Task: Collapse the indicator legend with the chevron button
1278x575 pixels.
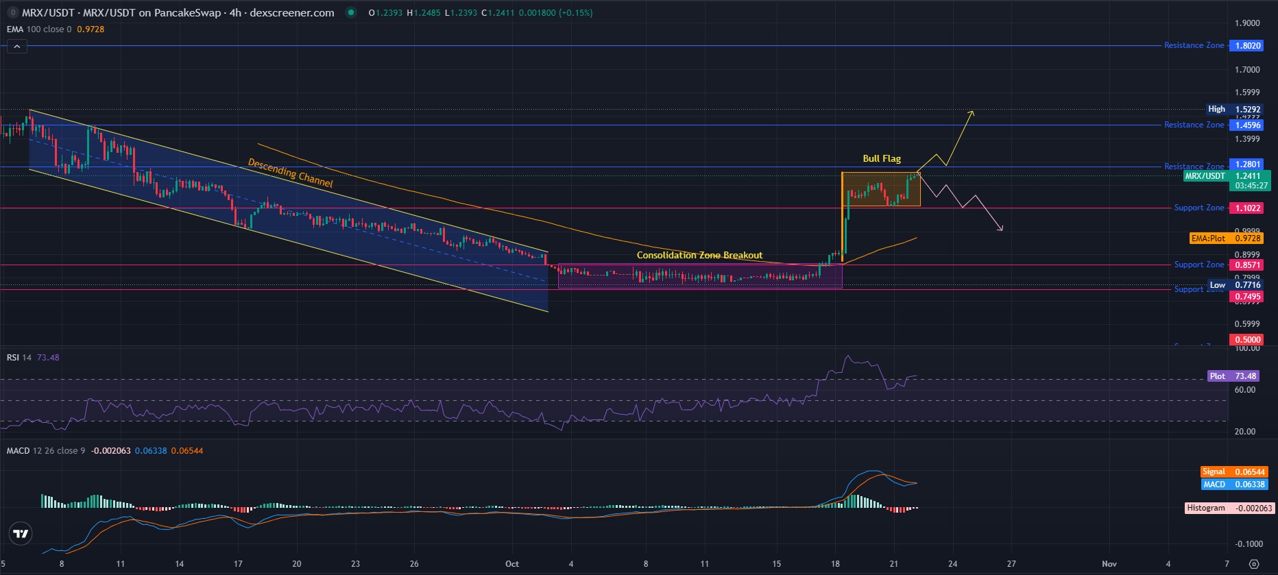Action: [x=17, y=47]
